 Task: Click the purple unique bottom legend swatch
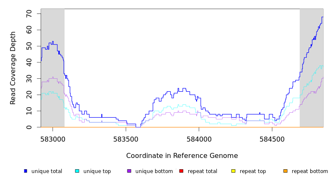[129, 171]
